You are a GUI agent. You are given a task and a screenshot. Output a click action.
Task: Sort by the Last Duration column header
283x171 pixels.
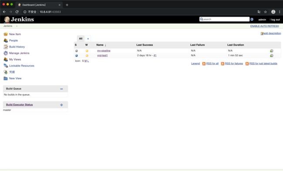236,45
